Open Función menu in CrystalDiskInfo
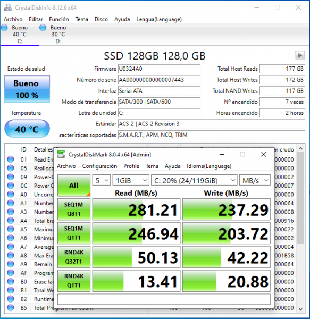 [59, 19]
